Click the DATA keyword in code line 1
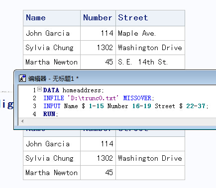 [x=51, y=90]
